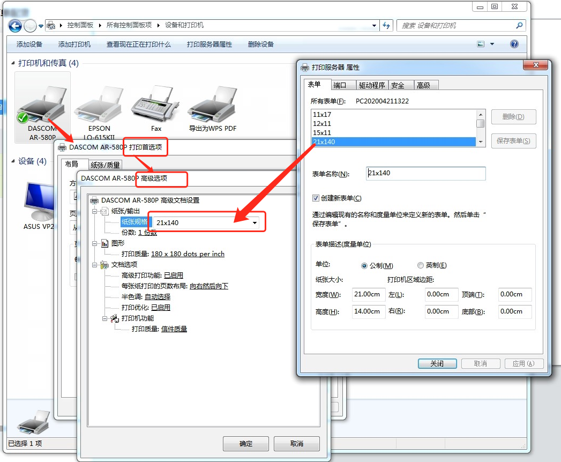This screenshot has height=462, width=561.
Task: Select the 公制(M) radio button
Action: coord(364,265)
